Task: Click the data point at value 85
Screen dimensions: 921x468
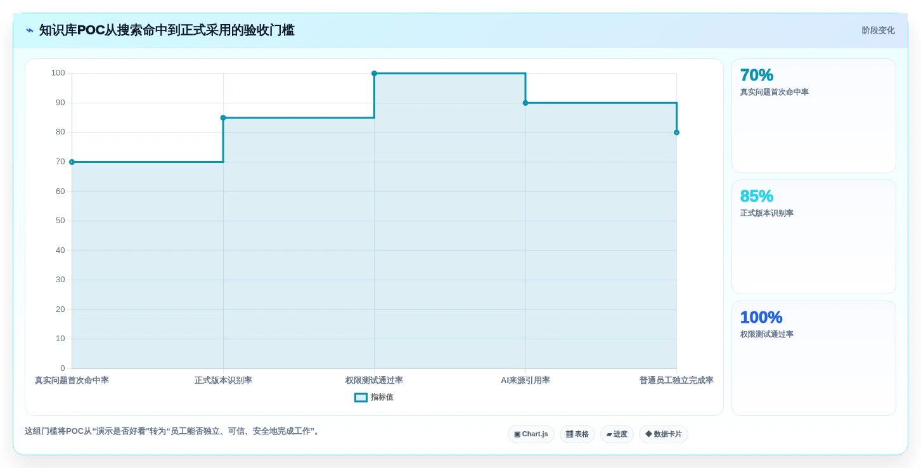Action: coord(223,117)
